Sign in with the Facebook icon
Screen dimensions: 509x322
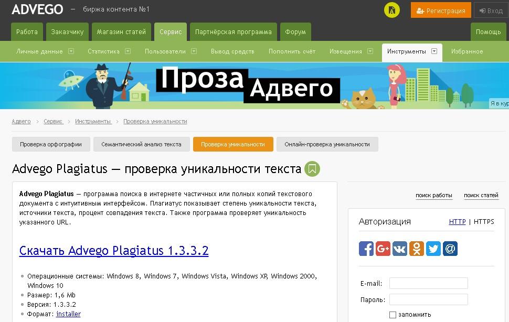pos(366,249)
